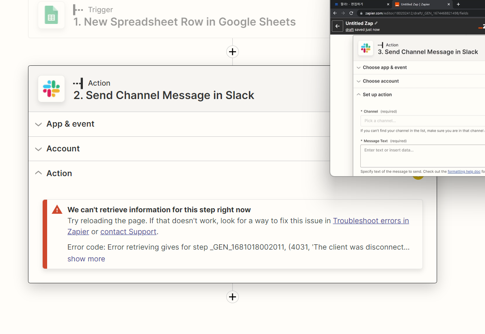Open the Channel 'Pick a channel...' dropdown
The height and width of the screenshot is (334, 485).
(422, 121)
